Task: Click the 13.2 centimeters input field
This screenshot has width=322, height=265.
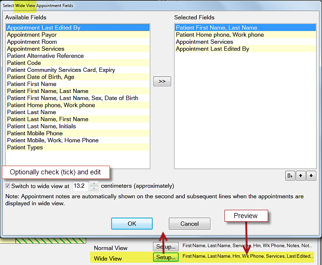Action: (x=80, y=186)
